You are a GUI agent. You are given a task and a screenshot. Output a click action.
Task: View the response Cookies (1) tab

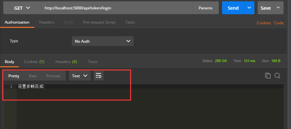pos(34,61)
